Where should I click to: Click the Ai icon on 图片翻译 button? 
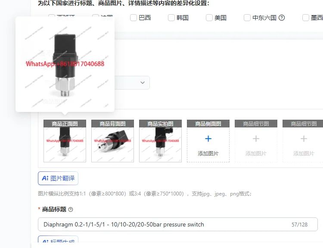point(45,178)
